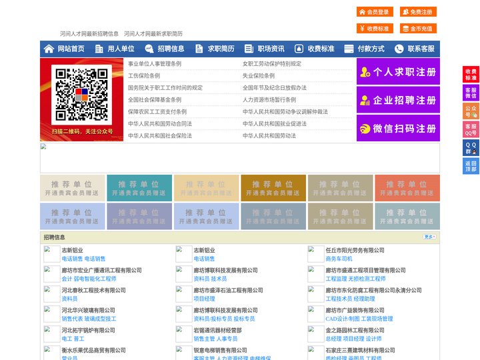Open 失业保险条例 link
The width and height of the screenshot is (480, 360).
point(259,75)
